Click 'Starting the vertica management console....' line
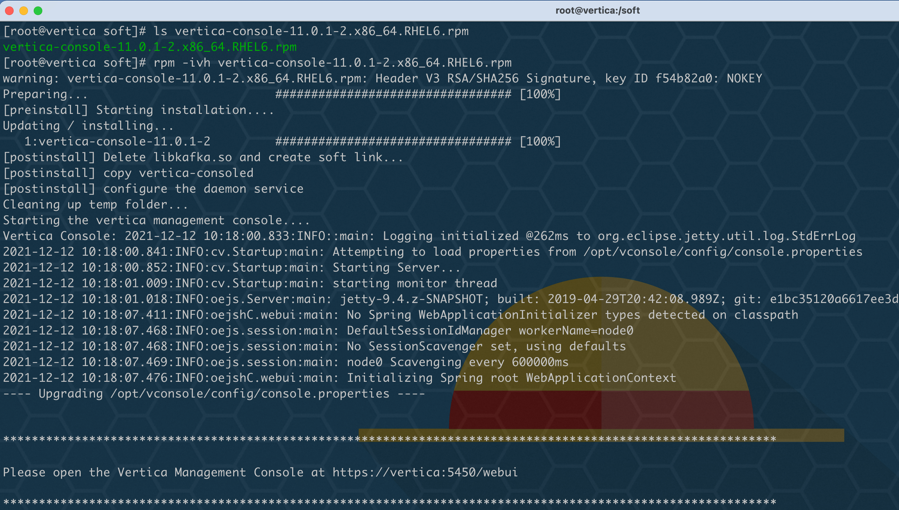 157,220
